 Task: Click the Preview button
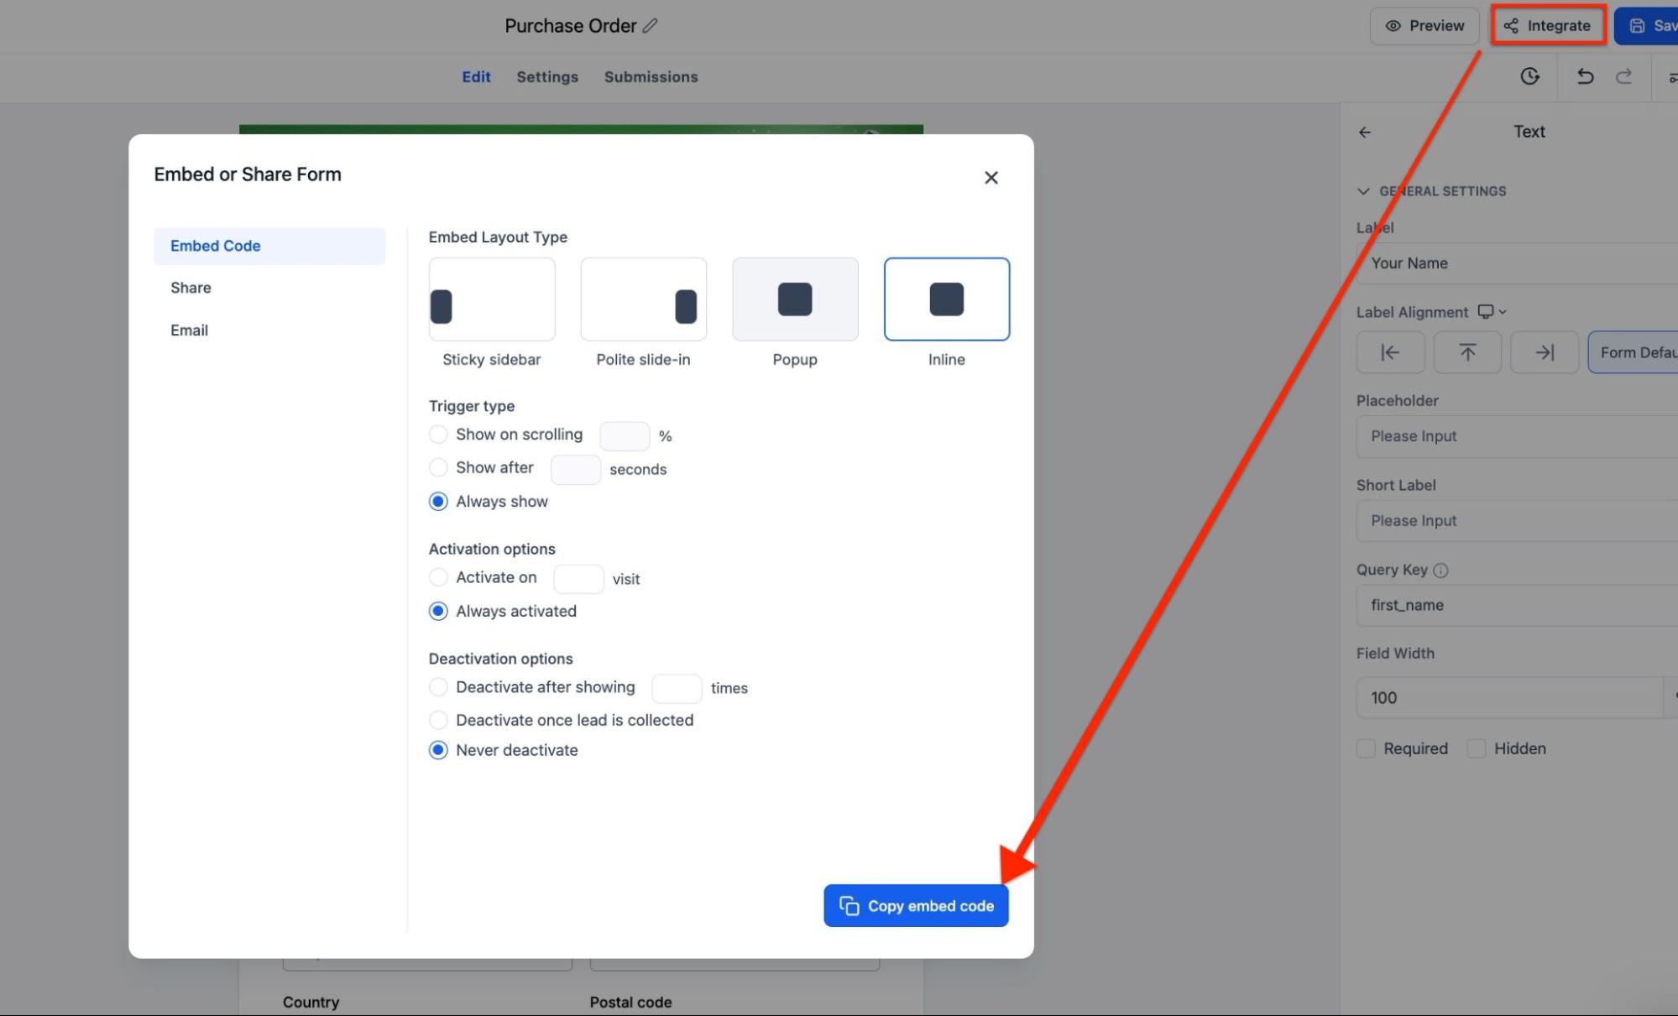tap(1424, 26)
